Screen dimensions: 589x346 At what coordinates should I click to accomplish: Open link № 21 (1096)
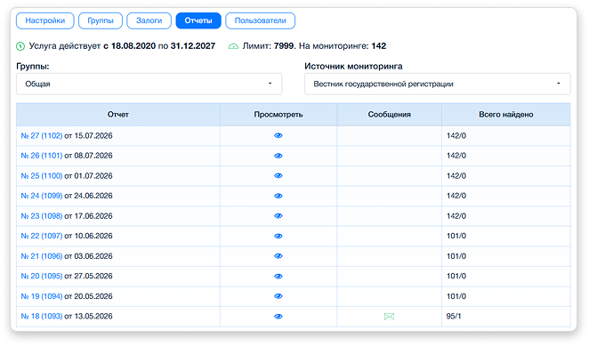coord(42,256)
